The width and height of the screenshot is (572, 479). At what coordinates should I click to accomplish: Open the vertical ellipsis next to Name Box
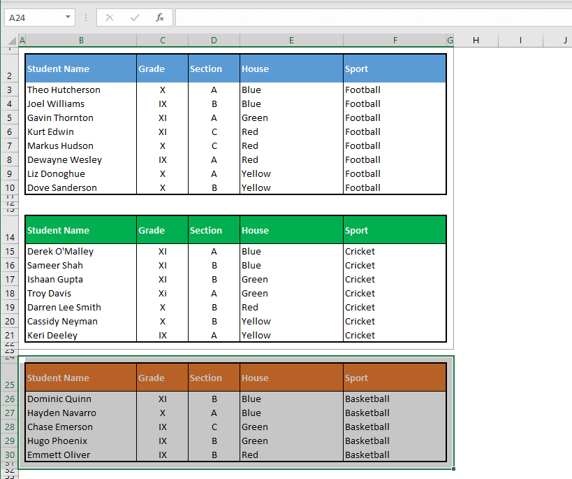85,17
